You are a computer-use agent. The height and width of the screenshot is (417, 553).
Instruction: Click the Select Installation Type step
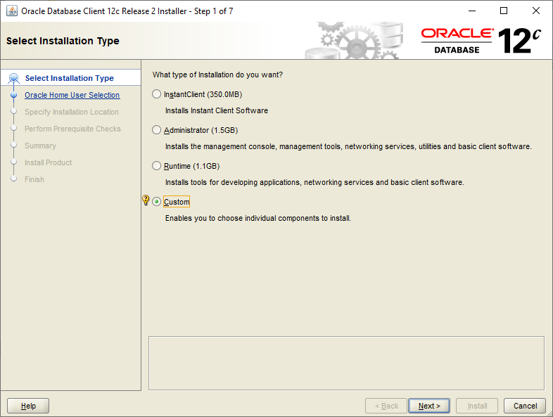69,78
